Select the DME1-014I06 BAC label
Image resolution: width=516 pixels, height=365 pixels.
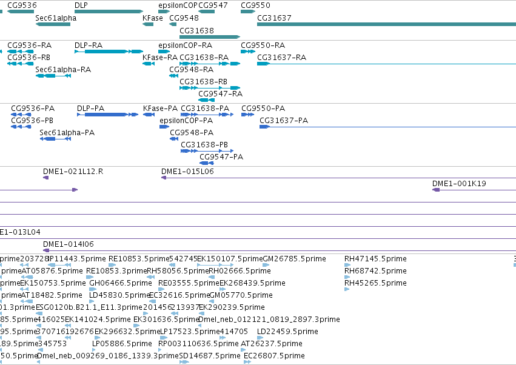(x=69, y=244)
